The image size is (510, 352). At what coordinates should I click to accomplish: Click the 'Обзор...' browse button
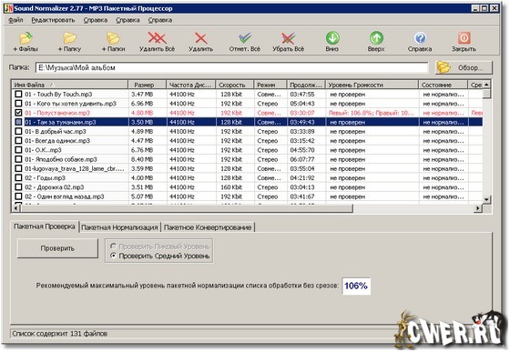464,68
